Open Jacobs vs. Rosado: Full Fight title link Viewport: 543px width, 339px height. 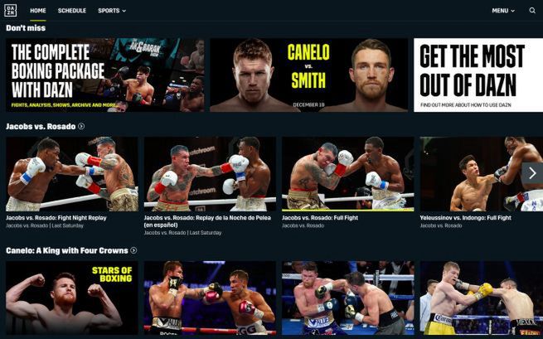[320, 218]
